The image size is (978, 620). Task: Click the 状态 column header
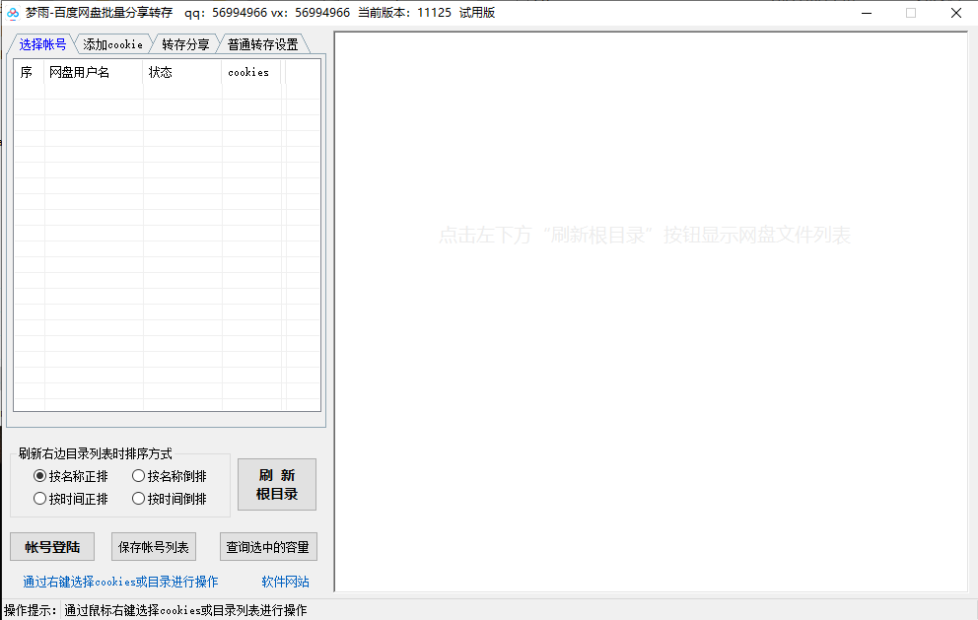pos(182,72)
